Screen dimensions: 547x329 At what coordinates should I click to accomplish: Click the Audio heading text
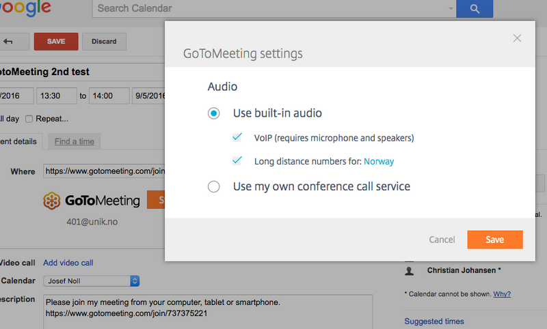click(x=223, y=87)
